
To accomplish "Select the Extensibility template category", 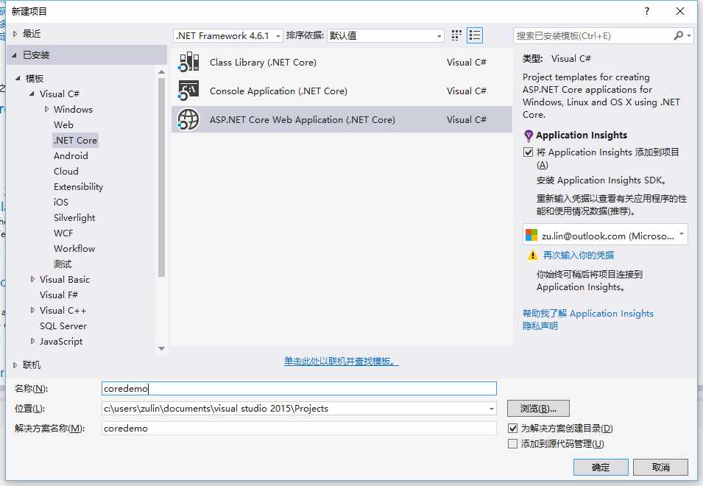I will (79, 186).
